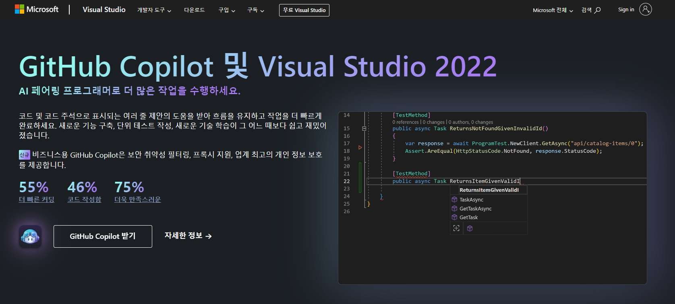
Task: Open the 다운로드 menu item
Action: click(x=195, y=10)
